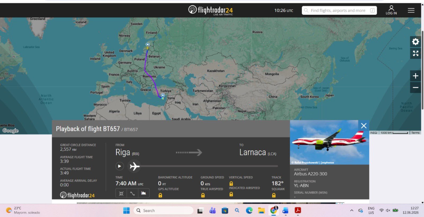Click the LOG IN button
Viewport: 424px width, 217px height.
(x=391, y=10)
